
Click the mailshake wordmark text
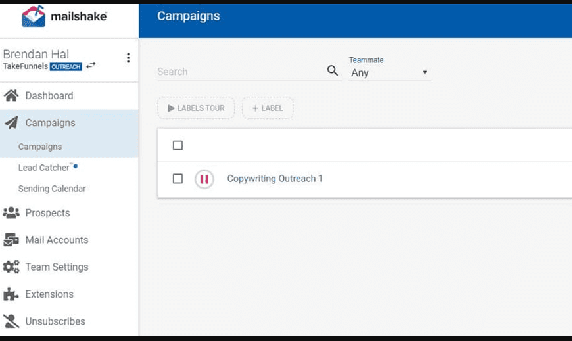[79, 16]
